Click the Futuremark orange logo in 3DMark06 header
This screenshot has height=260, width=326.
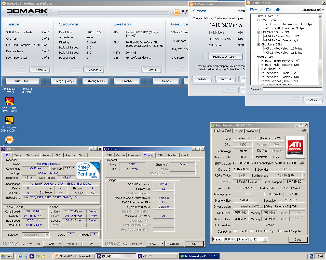pyautogui.click(x=176, y=12)
